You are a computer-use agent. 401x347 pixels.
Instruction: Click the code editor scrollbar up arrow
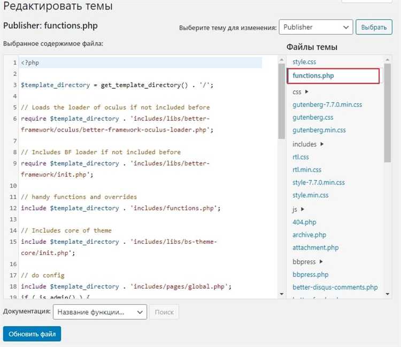282,59
